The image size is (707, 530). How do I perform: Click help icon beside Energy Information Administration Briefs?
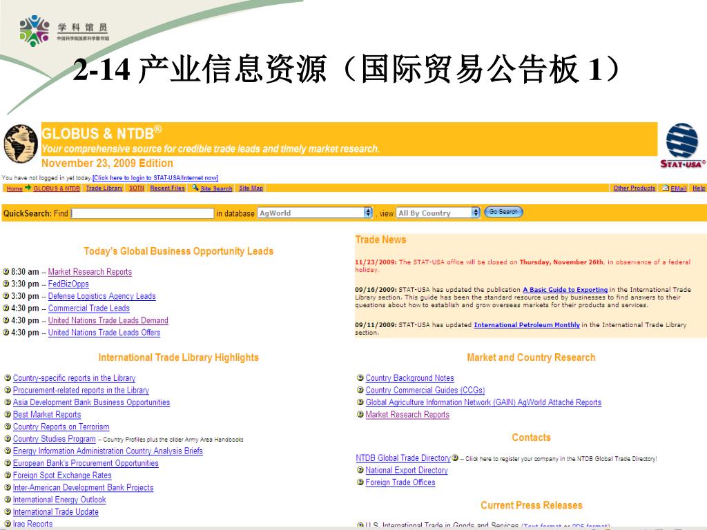(8, 451)
